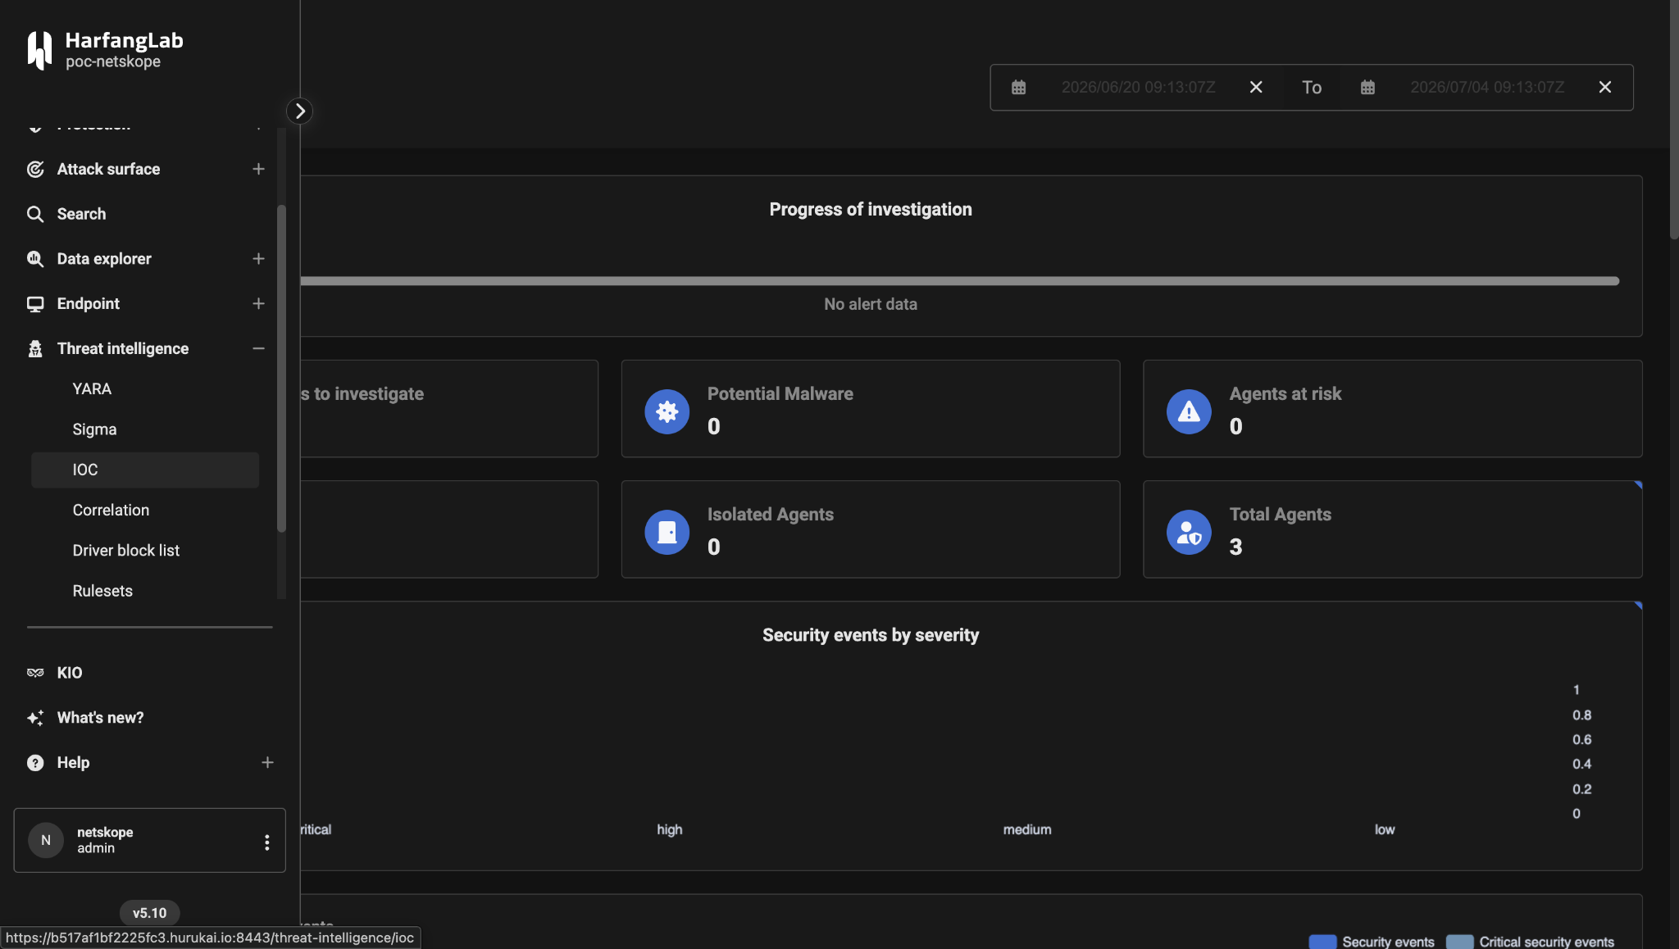The image size is (1679, 949).
Task: Click the Threat intelligence icon
Action: (x=35, y=349)
